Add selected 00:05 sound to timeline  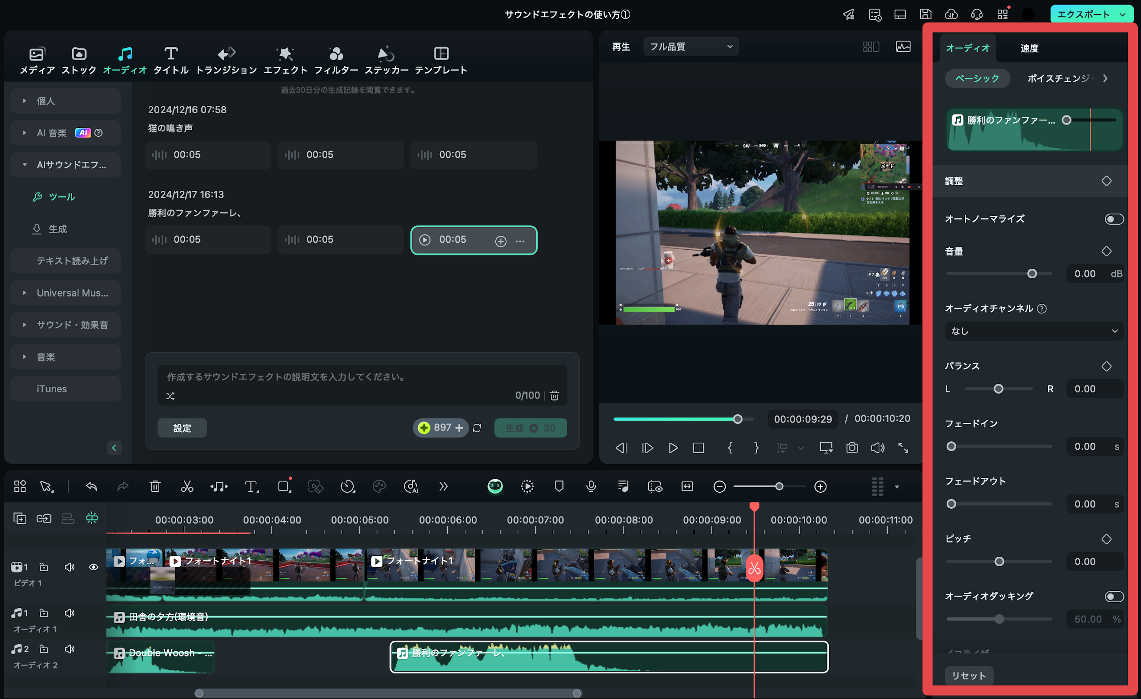tap(501, 241)
